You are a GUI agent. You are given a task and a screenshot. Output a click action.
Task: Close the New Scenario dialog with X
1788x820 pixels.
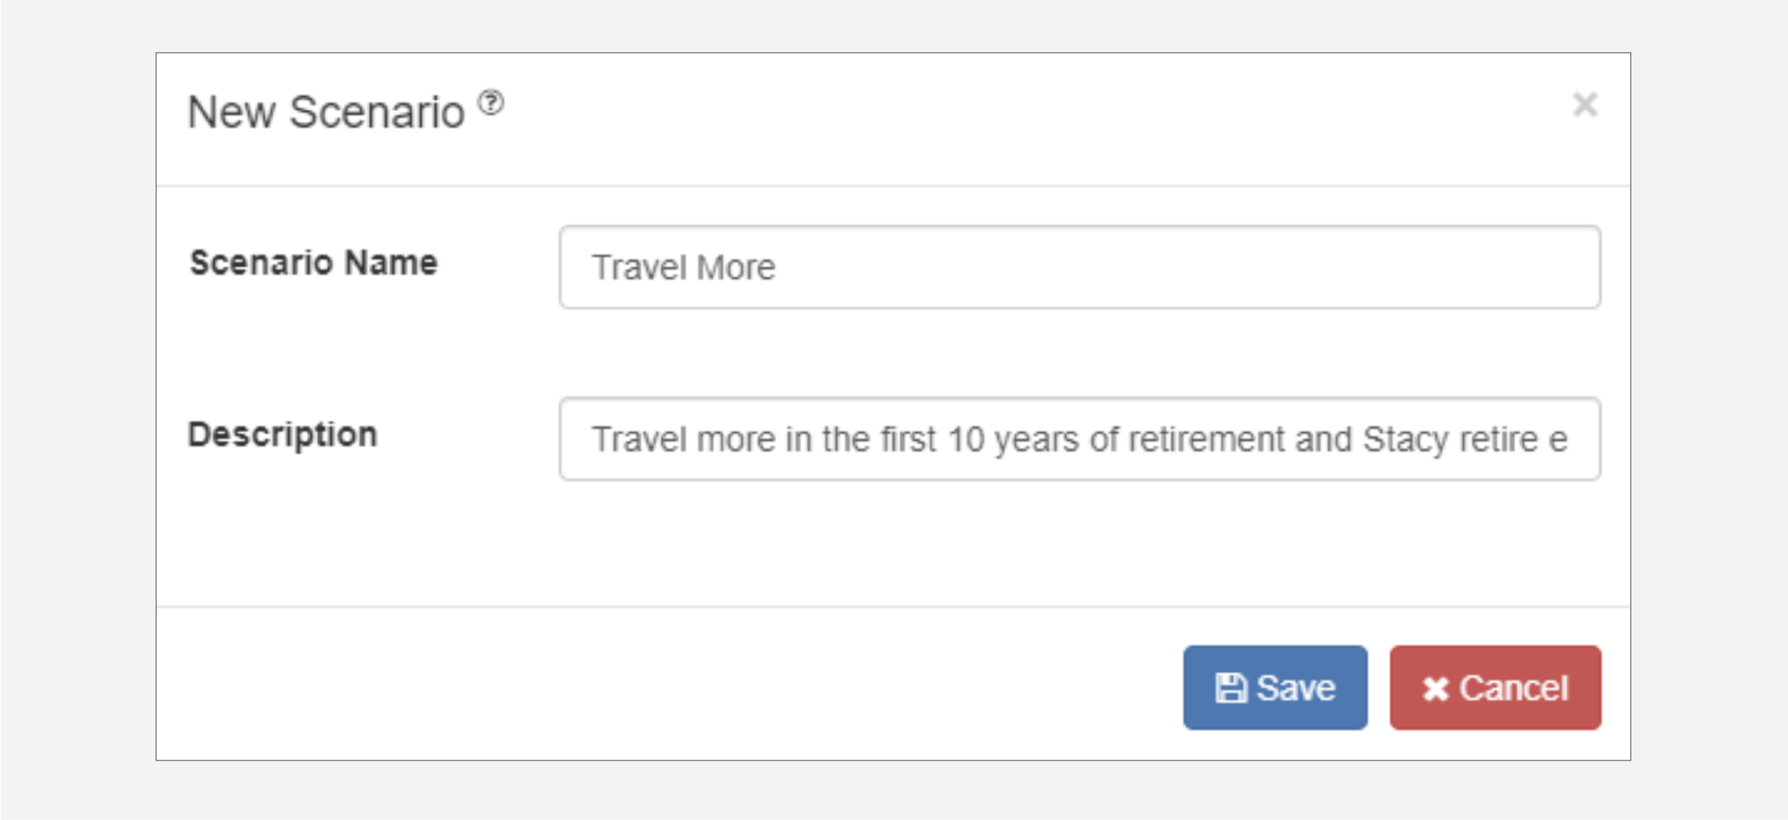click(x=1585, y=105)
